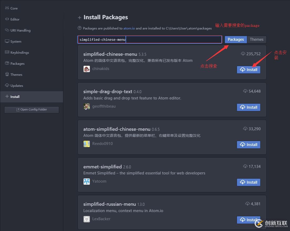Open the Core settings section
Screen dimensions: 290x231
click(x=14, y=8)
